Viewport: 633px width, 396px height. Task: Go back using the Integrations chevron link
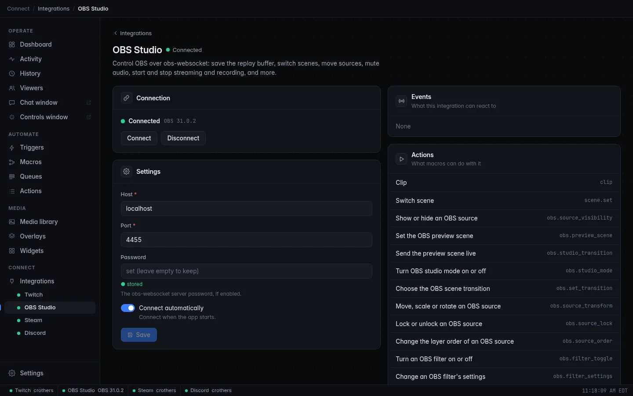[x=132, y=33]
